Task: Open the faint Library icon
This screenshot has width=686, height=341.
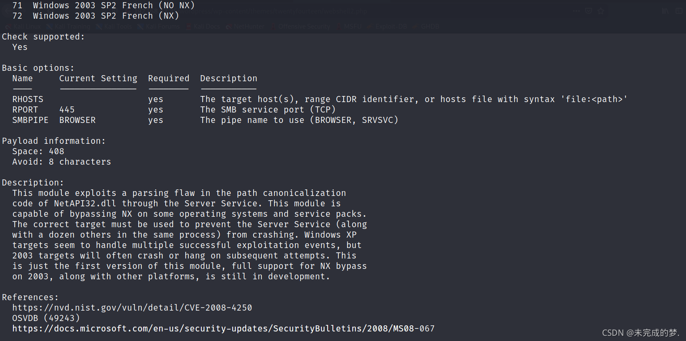Action: (x=665, y=11)
